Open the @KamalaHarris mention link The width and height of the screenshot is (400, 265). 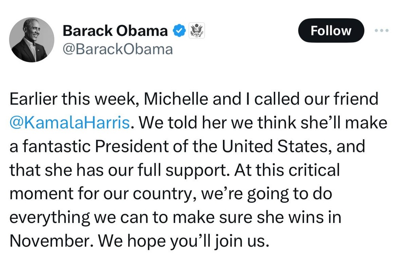tap(69, 123)
